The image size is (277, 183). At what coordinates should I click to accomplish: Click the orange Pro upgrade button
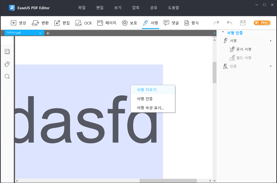(x=262, y=23)
